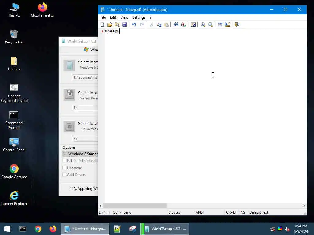Click the Zoom out magnifier icon
Viewport: 314px width, 235px height.
[210, 24]
